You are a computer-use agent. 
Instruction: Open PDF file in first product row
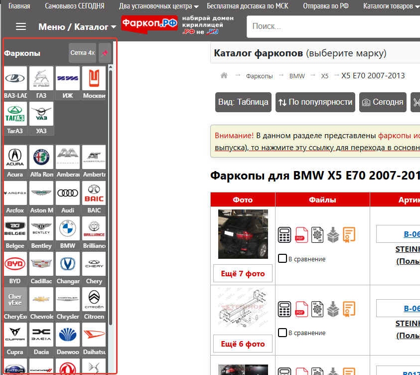coord(301,235)
